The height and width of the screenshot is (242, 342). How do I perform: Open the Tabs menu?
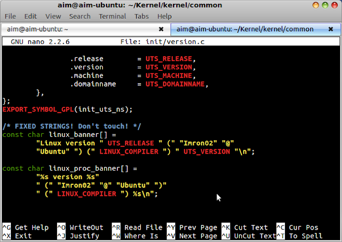point(142,16)
